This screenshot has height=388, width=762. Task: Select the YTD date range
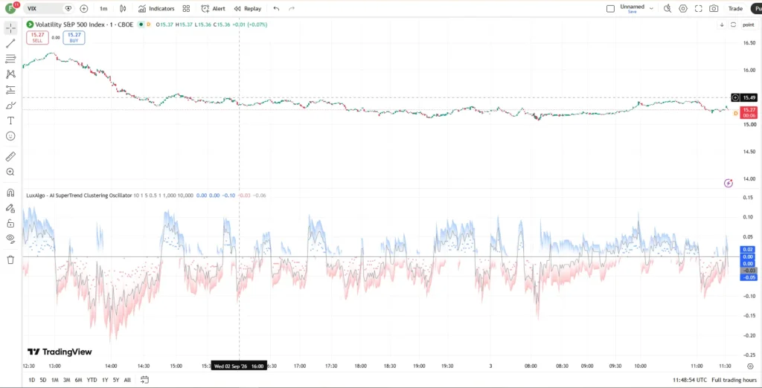pos(92,380)
